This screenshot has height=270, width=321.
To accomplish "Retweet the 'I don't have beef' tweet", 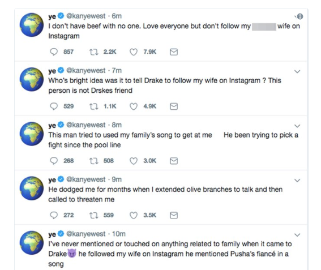I will pyautogui.click(x=94, y=52).
